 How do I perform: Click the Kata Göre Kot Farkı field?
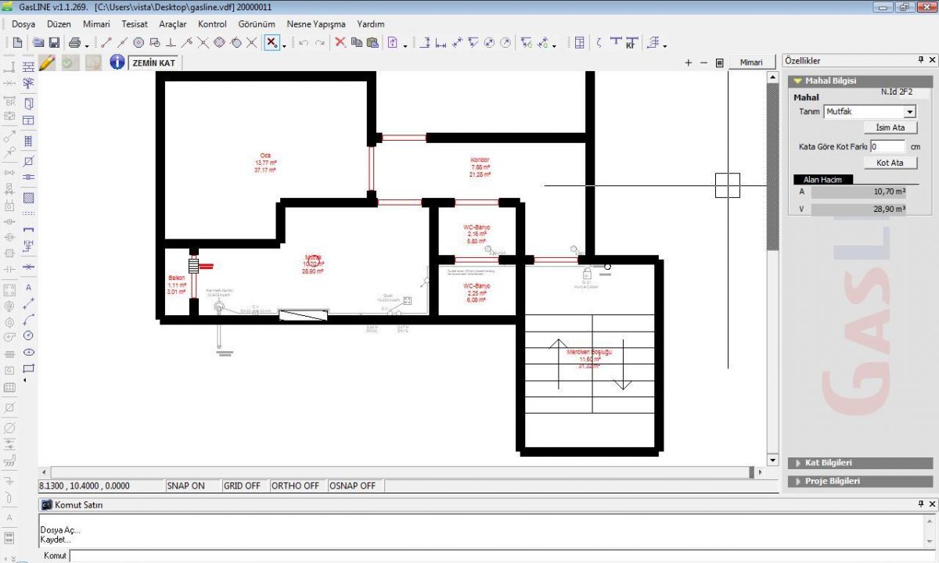887,146
